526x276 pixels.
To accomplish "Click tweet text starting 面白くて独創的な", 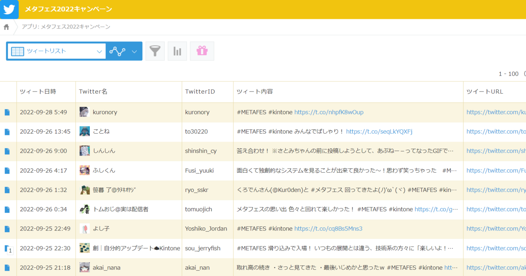I will (347, 170).
